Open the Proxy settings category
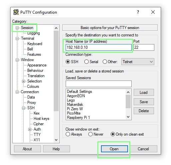This screenshot has height=165, width=171. click(x=32, y=103)
